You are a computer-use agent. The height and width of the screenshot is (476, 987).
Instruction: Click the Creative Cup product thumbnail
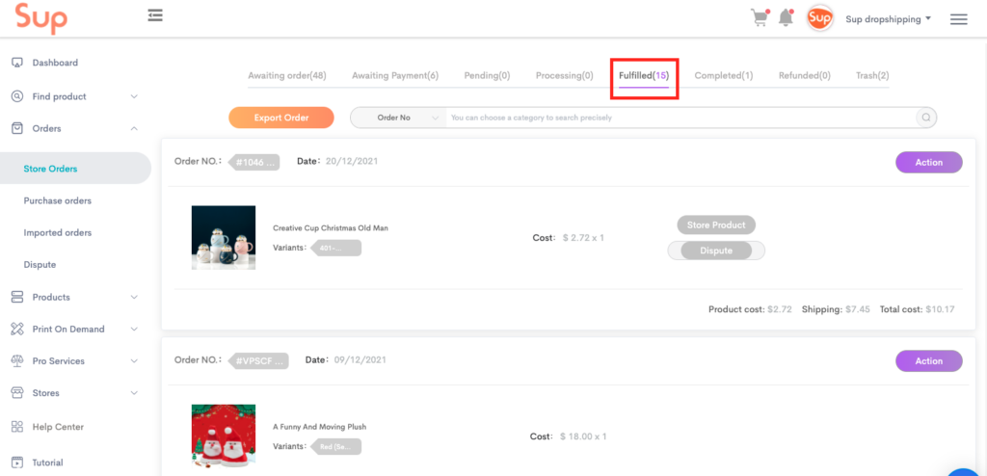click(224, 237)
